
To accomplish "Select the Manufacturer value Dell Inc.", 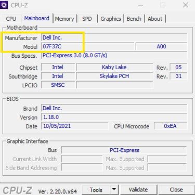I will click(x=114, y=37).
